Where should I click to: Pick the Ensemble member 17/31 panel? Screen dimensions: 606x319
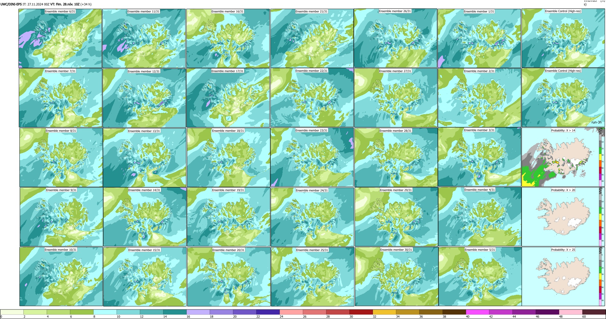point(228,98)
